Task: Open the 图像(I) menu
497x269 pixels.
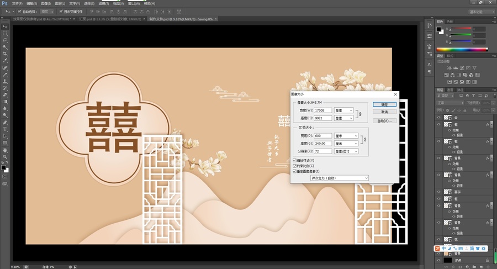Action: 46,3
